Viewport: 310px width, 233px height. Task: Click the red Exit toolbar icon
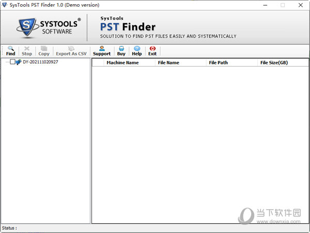tap(152, 48)
